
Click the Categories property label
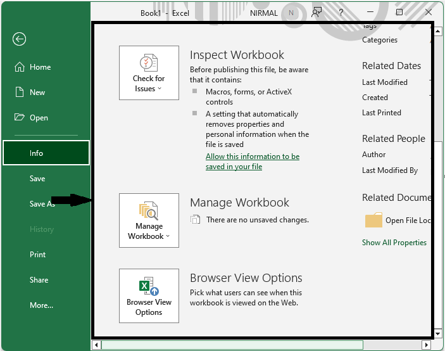pyautogui.click(x=380, y=40)
